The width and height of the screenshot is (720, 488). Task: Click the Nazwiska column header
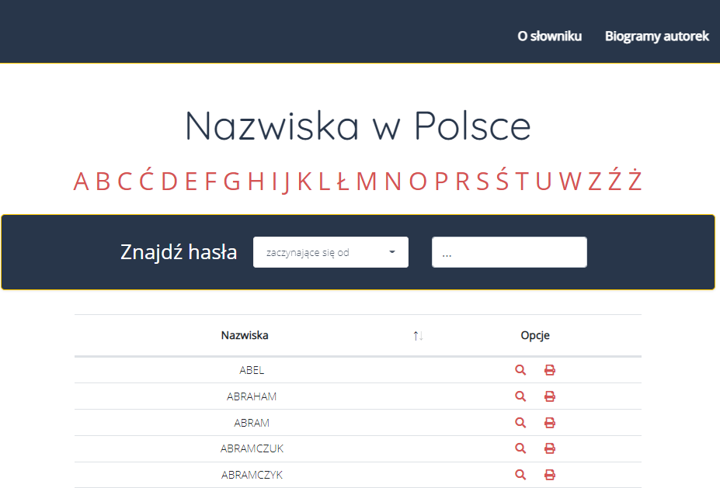pyautogui.click(x=245, y=336)
